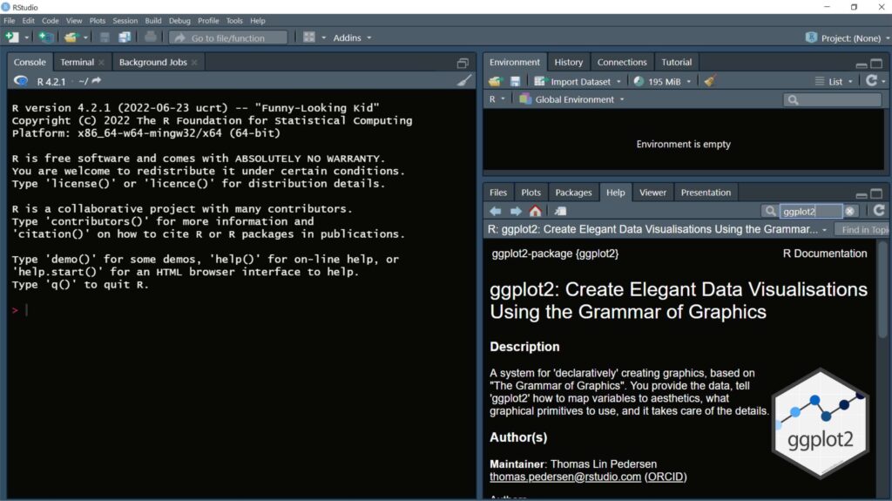This screenshot has height=501, width=892.
Task: Switch to the Connections tab
Action: click(622, 62)
